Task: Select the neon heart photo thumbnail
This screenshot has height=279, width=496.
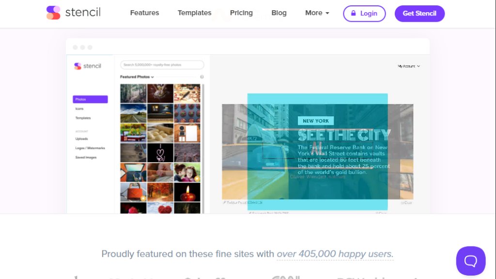Action: tap(160, 153)
